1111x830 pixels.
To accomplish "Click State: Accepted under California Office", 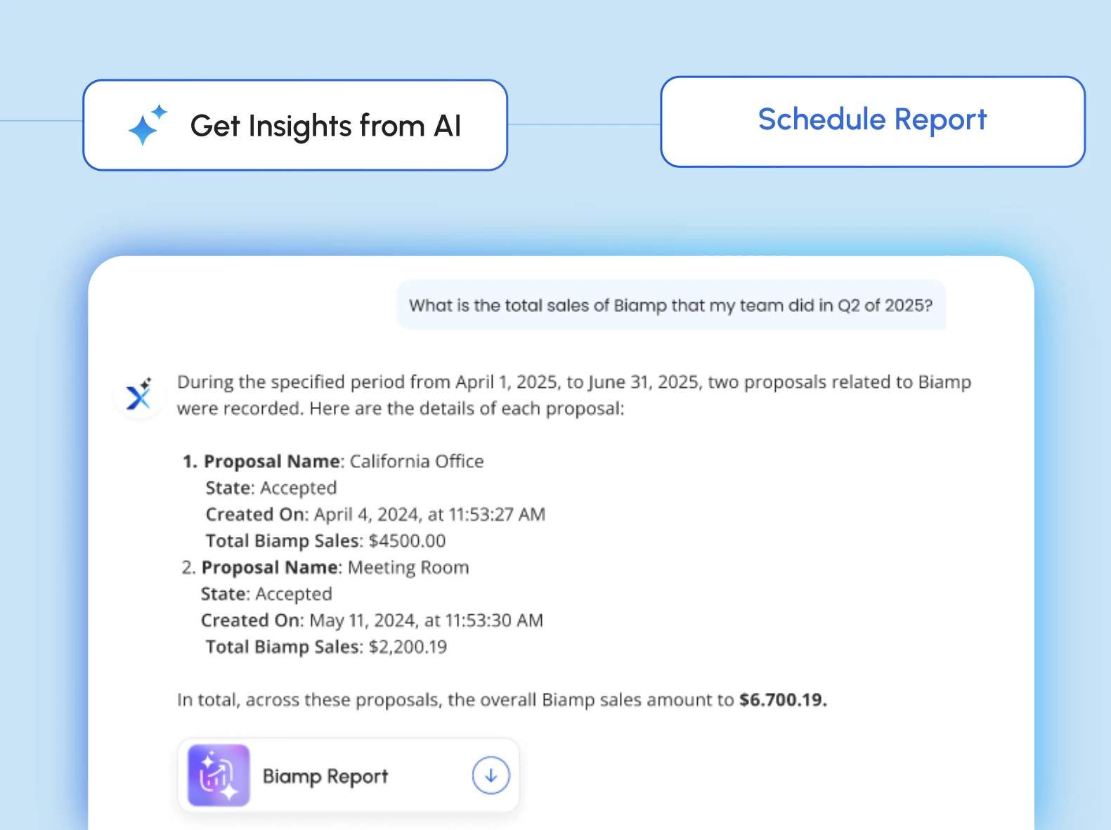I will (271, 488).
